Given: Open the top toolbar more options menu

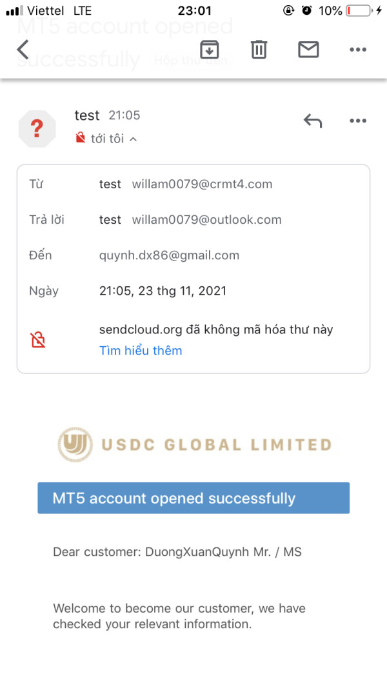Looking at the screenshot, I should (x=357, y=50).
